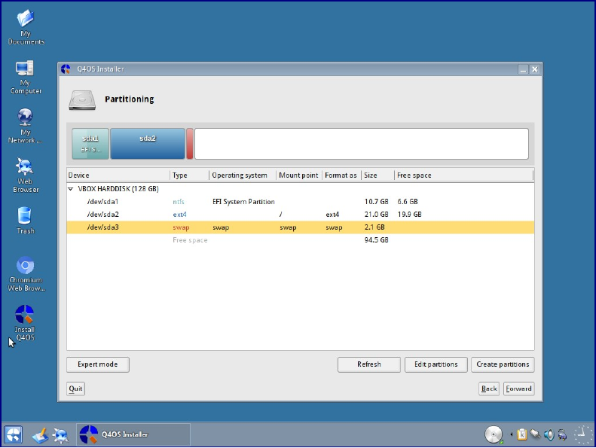Open the My Network desktop icon

point(25,126)
